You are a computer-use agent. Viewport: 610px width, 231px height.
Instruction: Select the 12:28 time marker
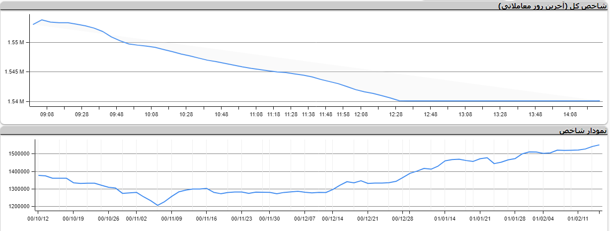[x=396, y=114]
